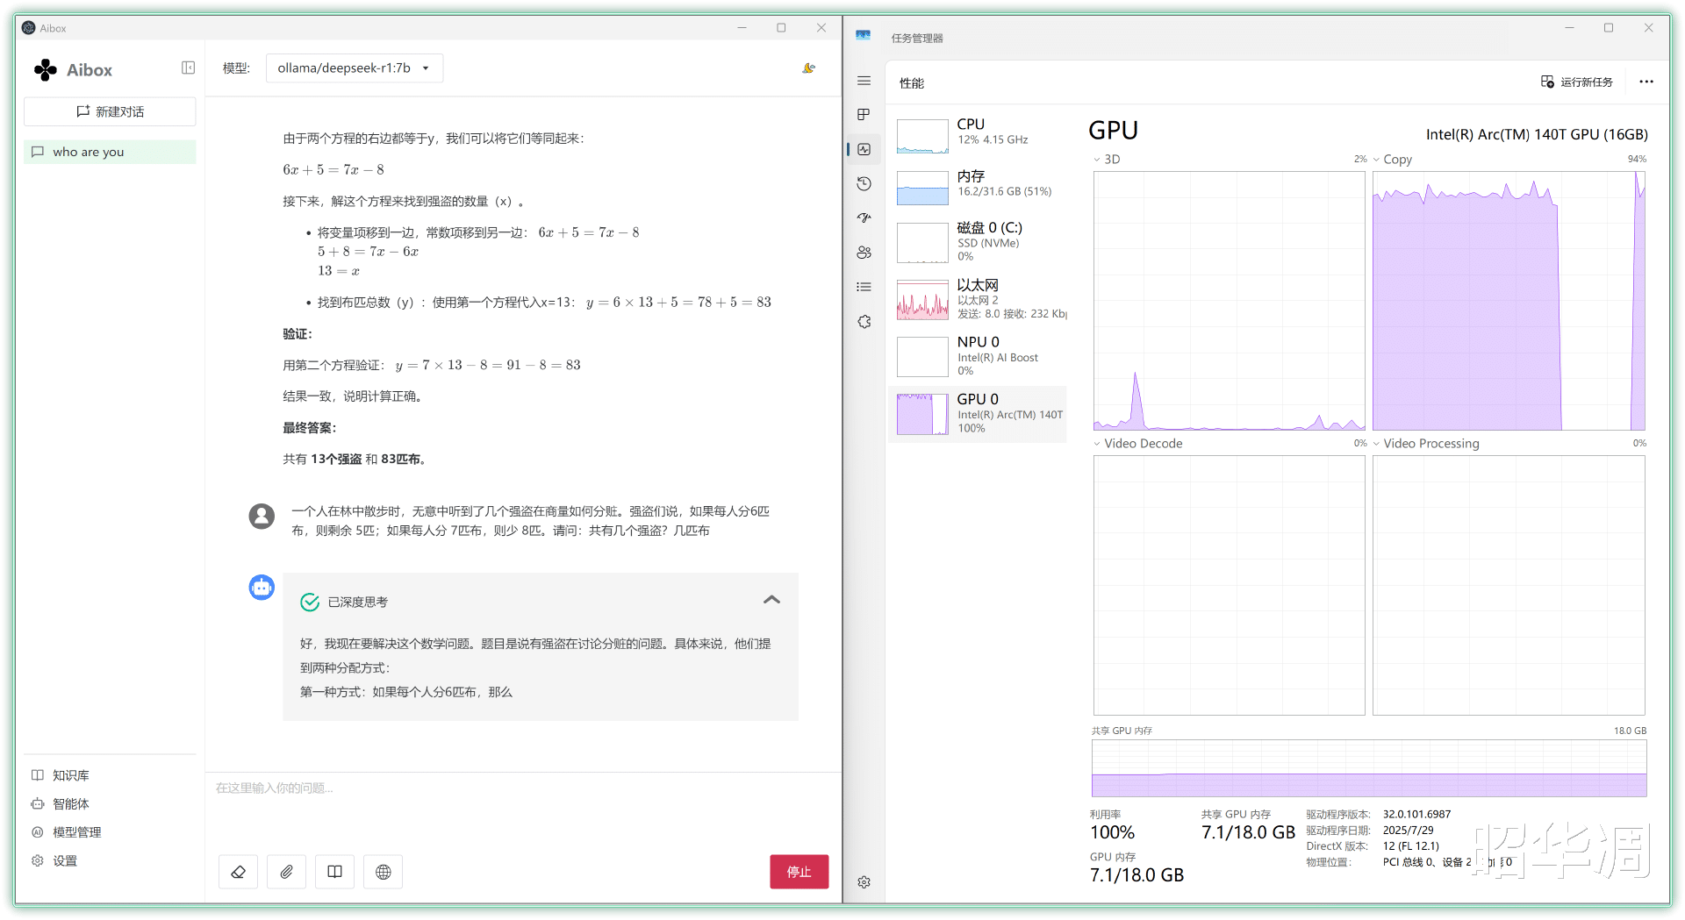Click the 共享 GPU 内存 usage graph
Image resolution: width=1685 pixels, height=920 pixels.
[1369, 768]
